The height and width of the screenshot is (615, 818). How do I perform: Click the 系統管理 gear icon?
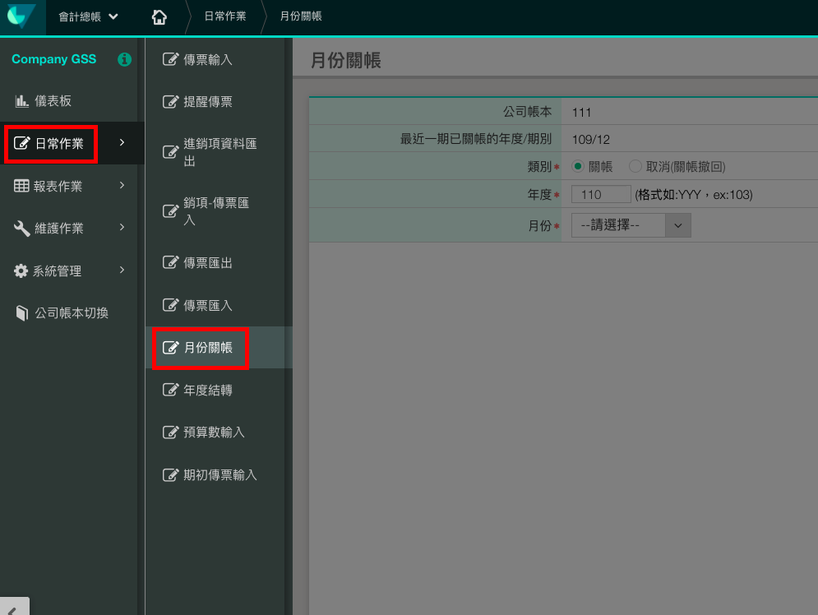[21, 271]
